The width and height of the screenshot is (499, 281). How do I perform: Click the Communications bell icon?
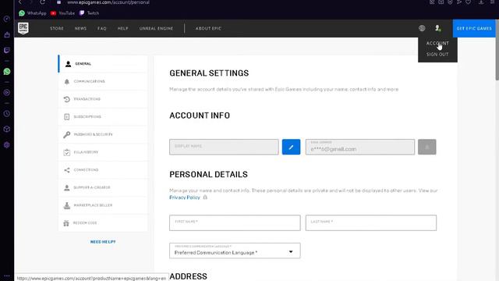coord(67,81)
